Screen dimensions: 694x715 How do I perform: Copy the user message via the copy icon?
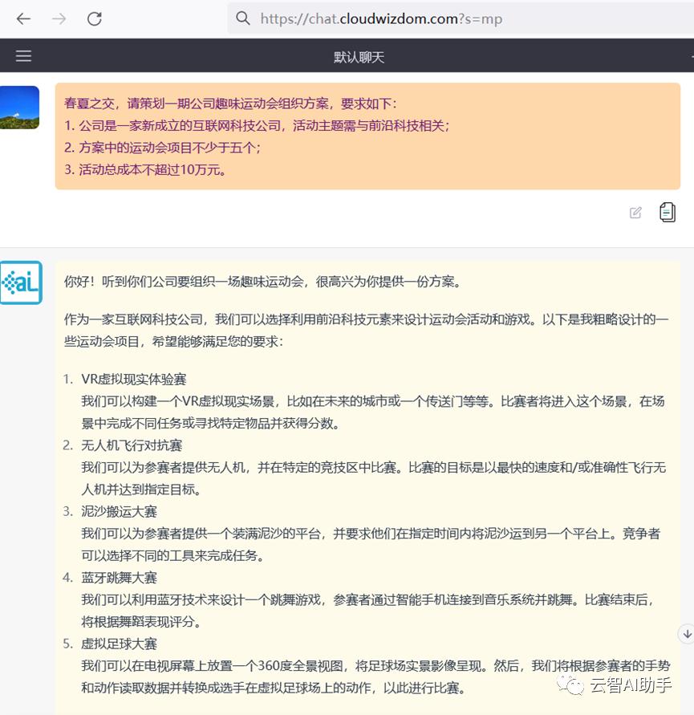pos(668,212)
